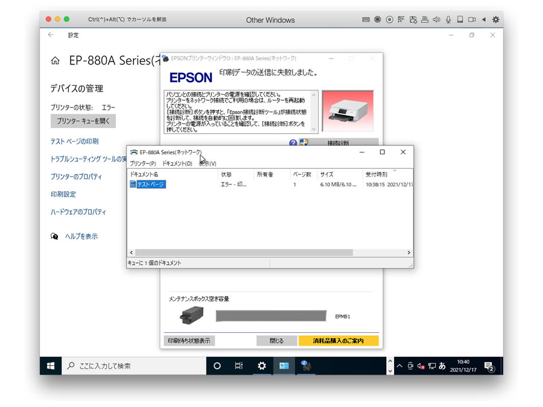
Task: Sort by ページ数 column header
Action: 303,174
